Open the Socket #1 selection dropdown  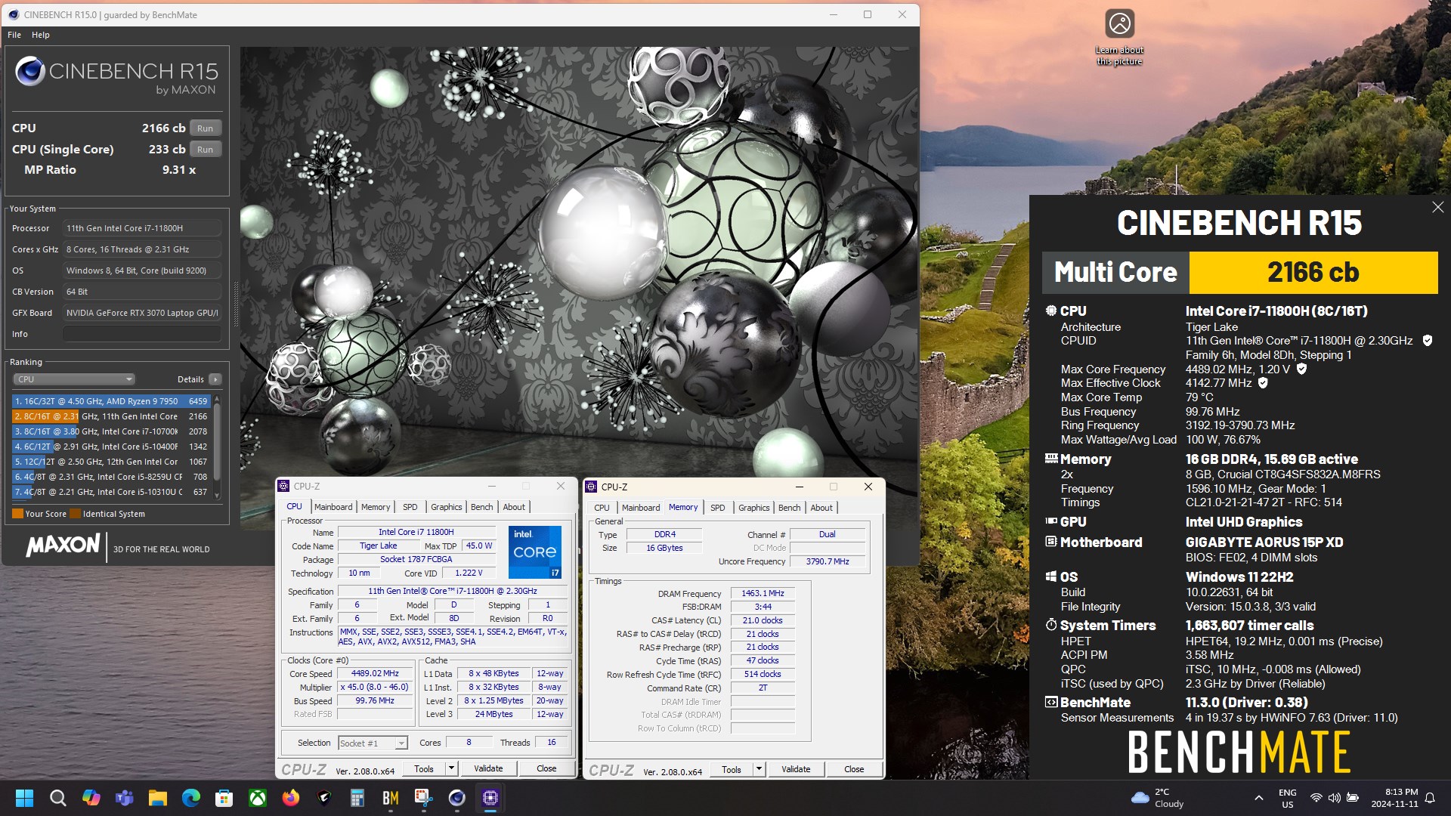(373, 743)
